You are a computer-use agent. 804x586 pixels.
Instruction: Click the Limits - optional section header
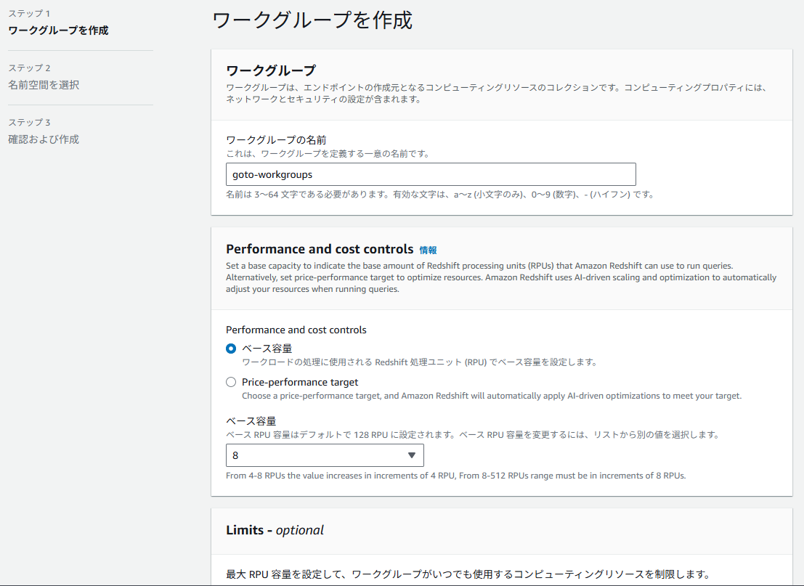click(275, 530)
